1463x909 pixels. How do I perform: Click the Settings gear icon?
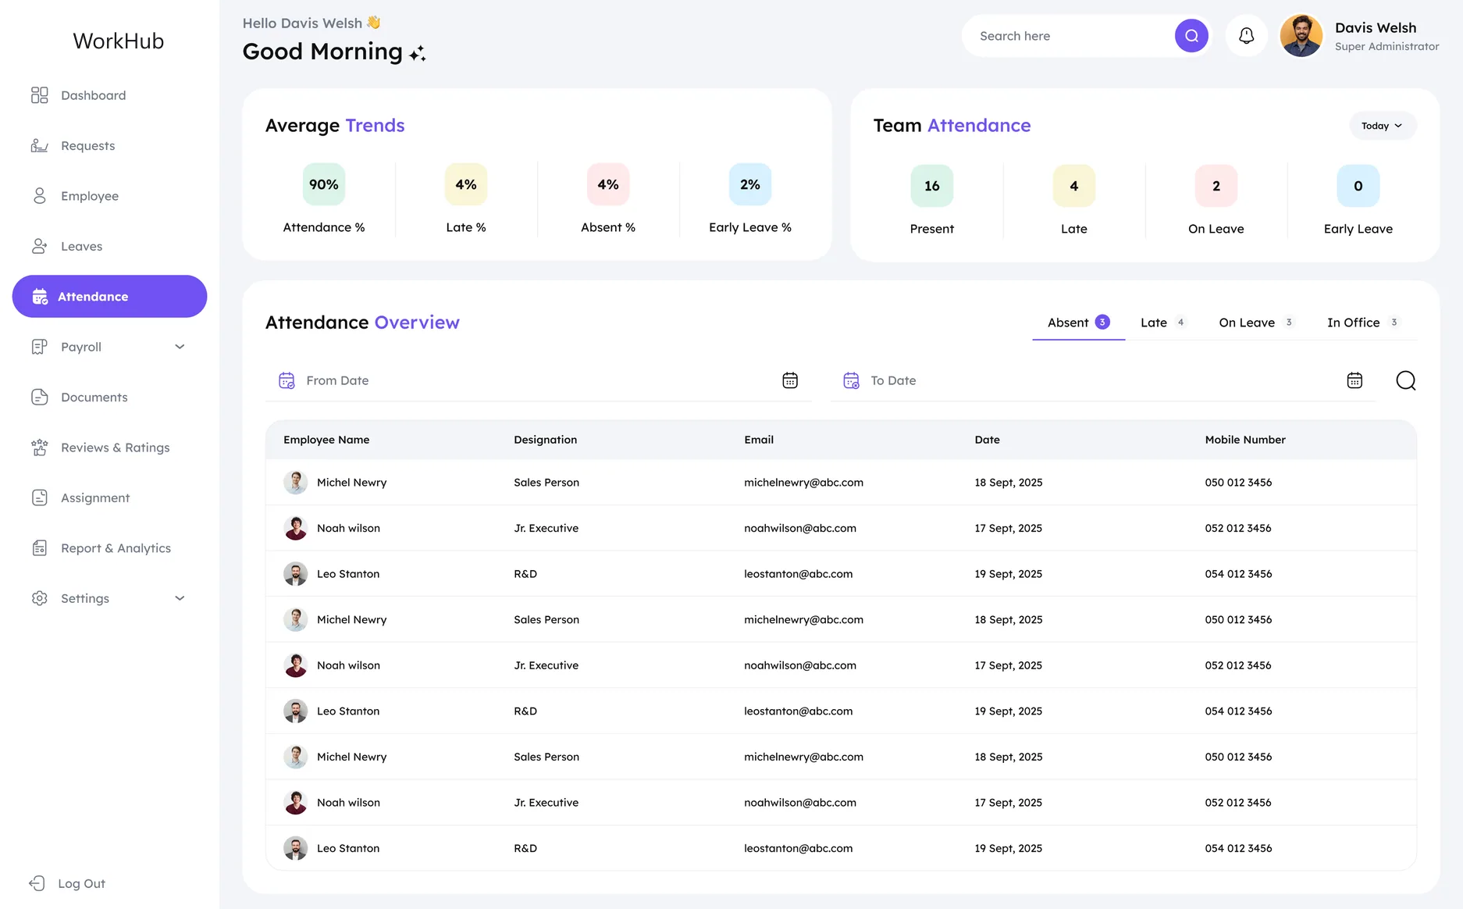(40, 598)
